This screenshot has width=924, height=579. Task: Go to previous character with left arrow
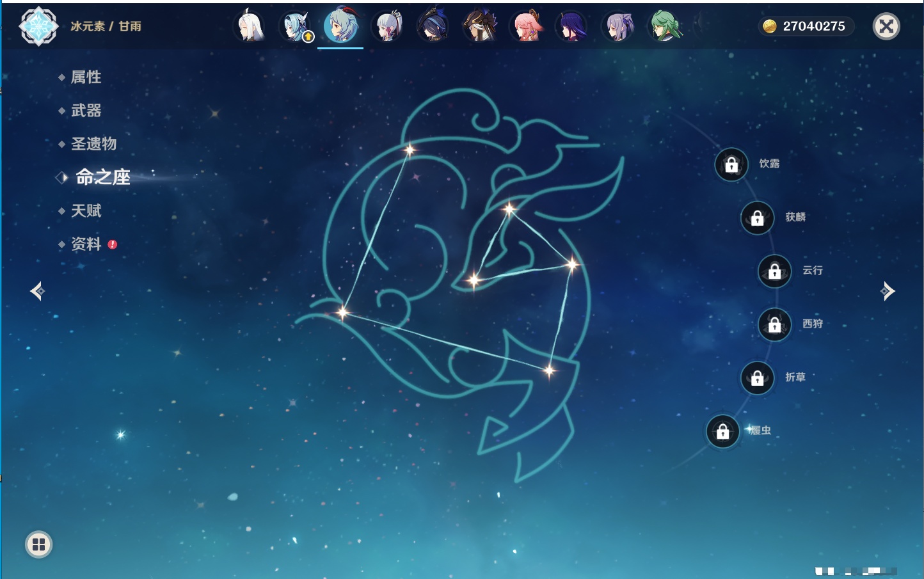click(x=38, y=291)
